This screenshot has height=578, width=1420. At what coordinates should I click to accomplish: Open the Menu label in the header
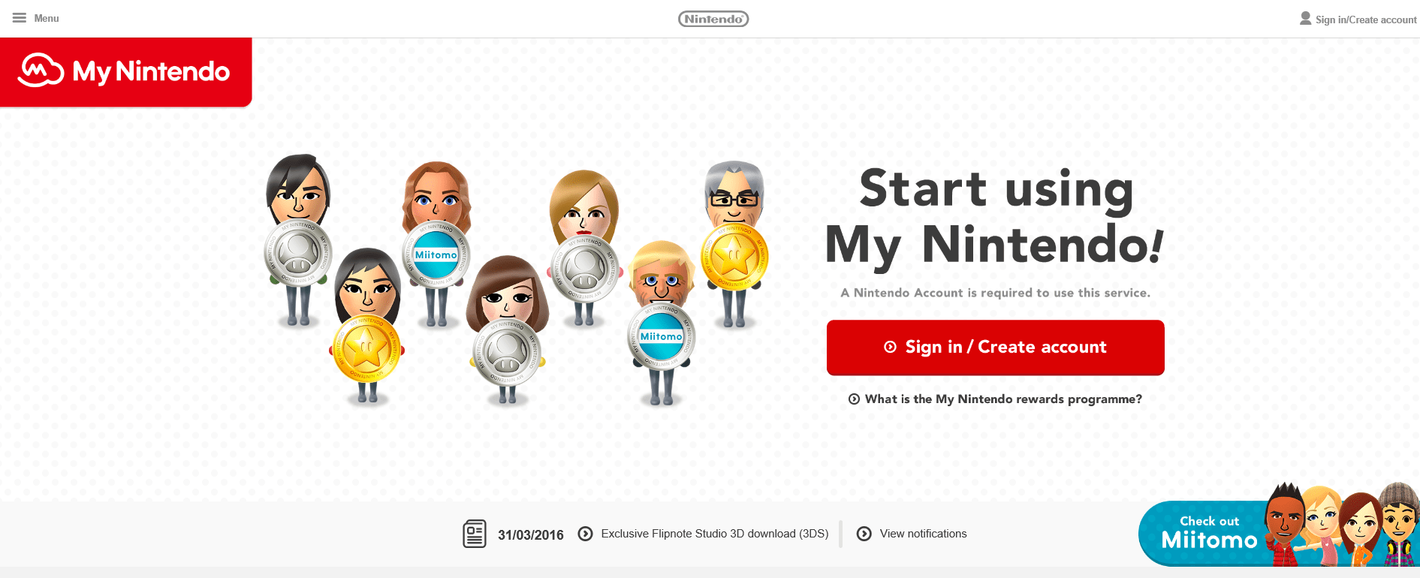[x=47, y=18]
